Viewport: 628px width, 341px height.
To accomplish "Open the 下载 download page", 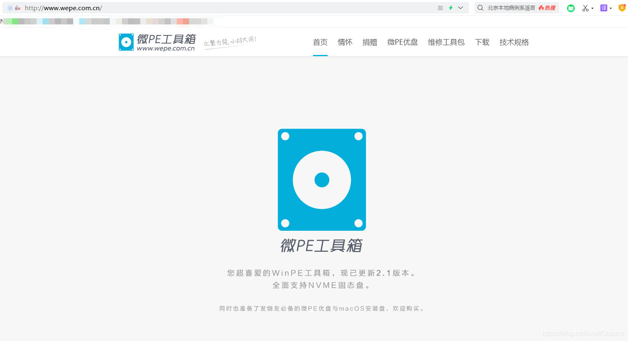I will 482,42.
